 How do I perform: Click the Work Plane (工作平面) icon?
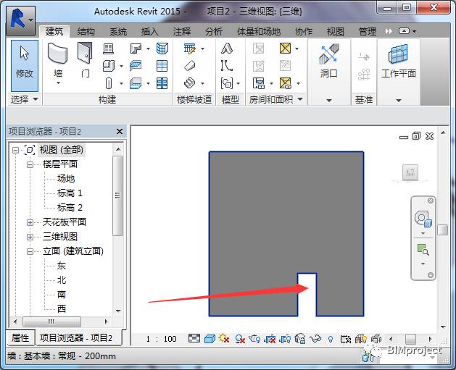pos(399,61)
